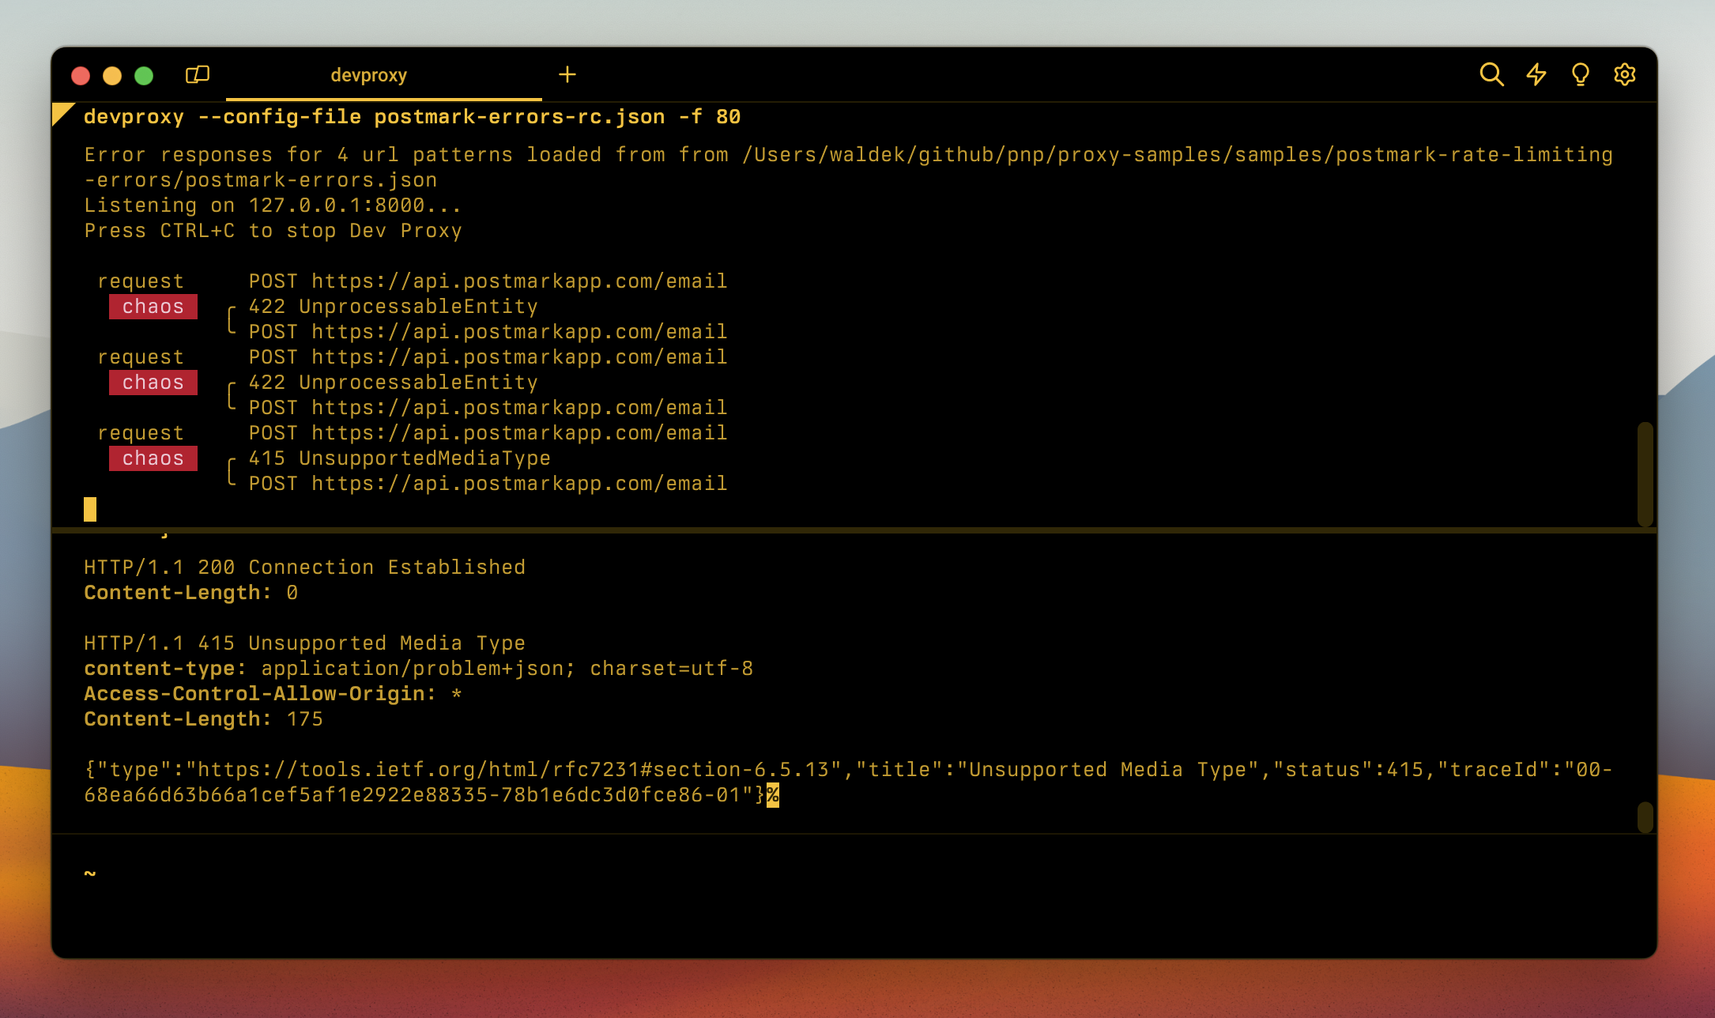1715x1018 pixels.
Task: Click the yellow block cursor in the prompt
Action: 89,510
